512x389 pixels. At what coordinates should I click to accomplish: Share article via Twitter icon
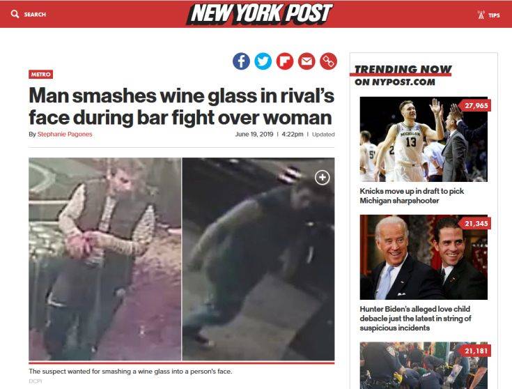click(263, 61)
